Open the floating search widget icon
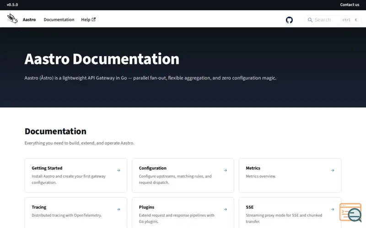Viewport: 366px width, 228px height. click(350, 212)
